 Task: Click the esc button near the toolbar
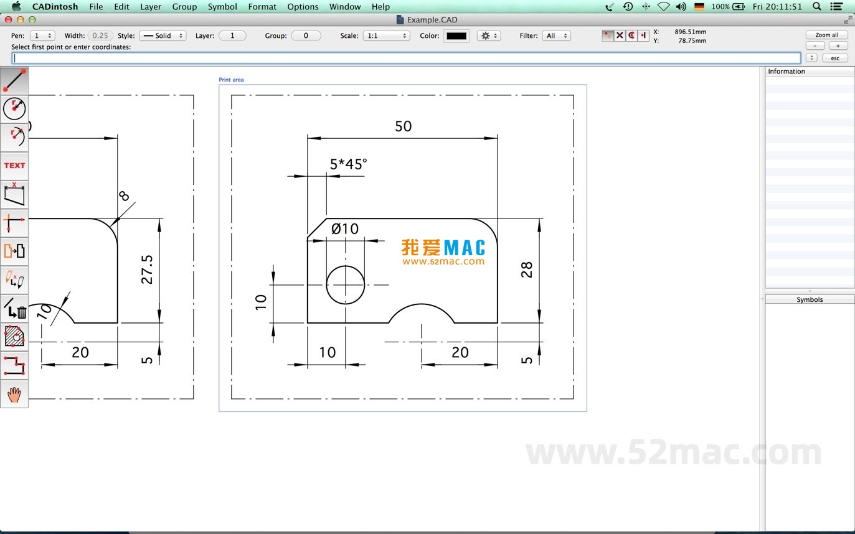pos(834,58)
